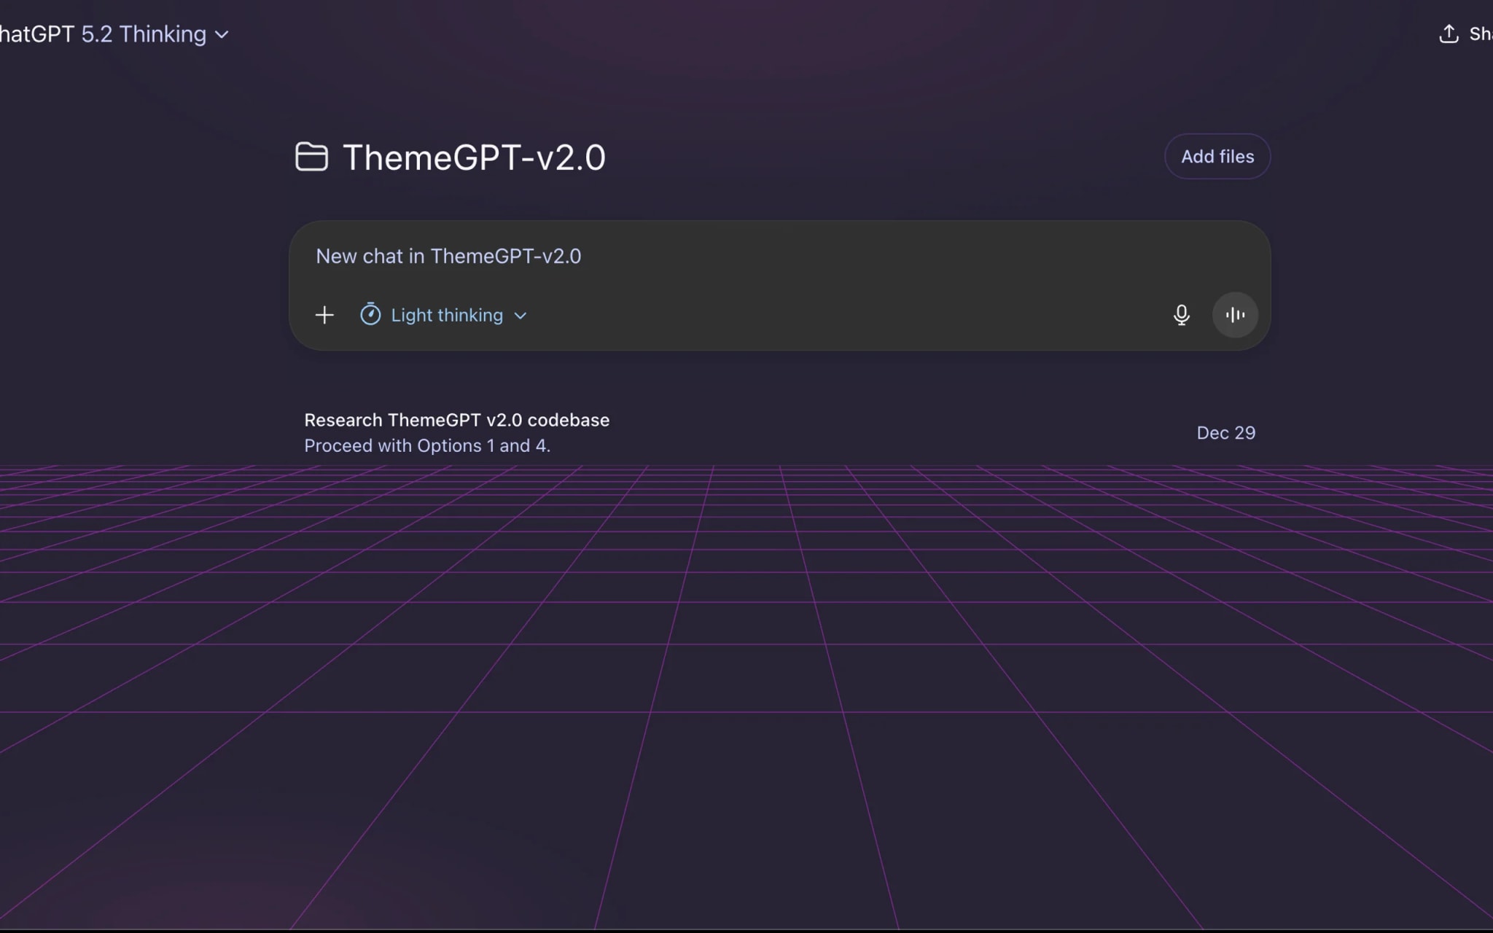The image size is (1493, 933).
Task: Click the ChatGPT name in the header
Action: click(x=36, y=34)
